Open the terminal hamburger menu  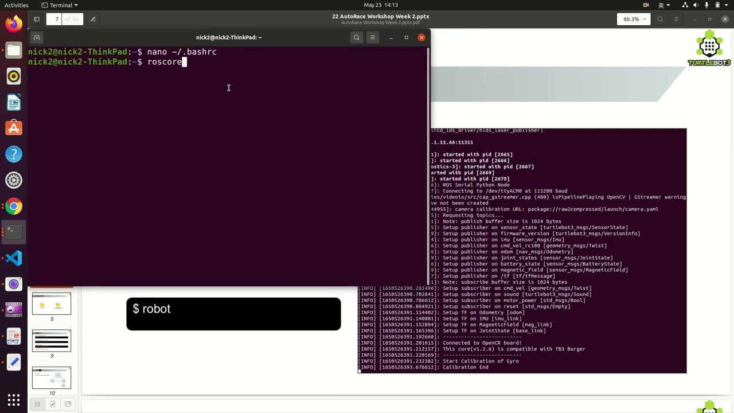pos(373,37)
